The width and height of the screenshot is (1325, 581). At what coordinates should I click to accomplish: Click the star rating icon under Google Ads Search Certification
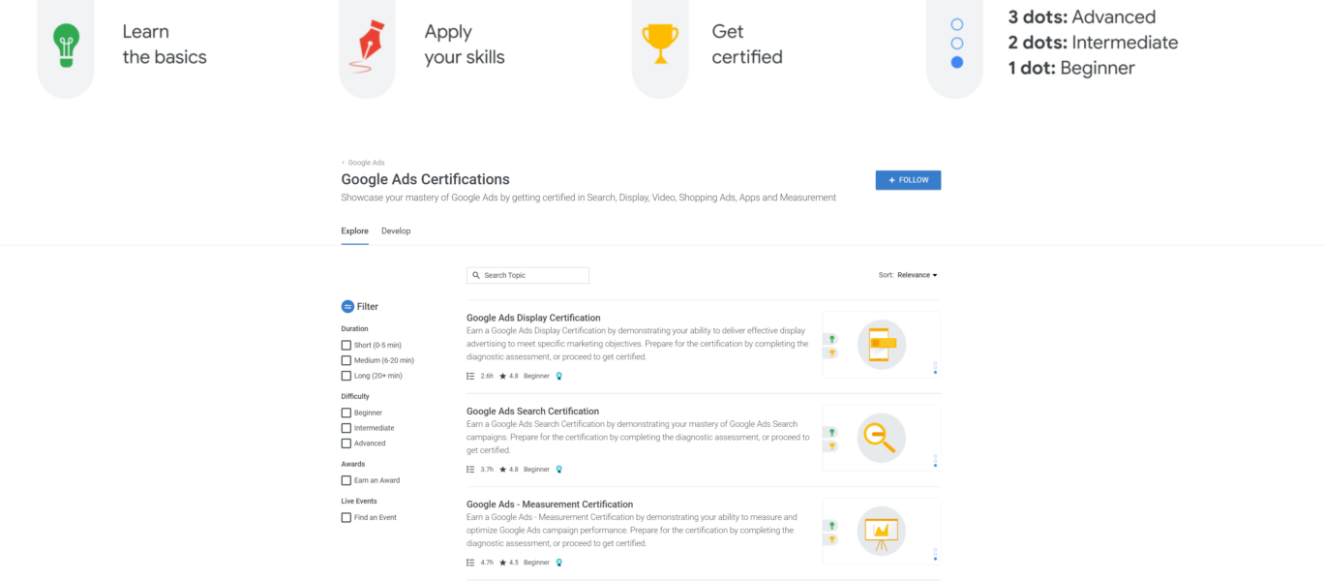tap(503, 469)
